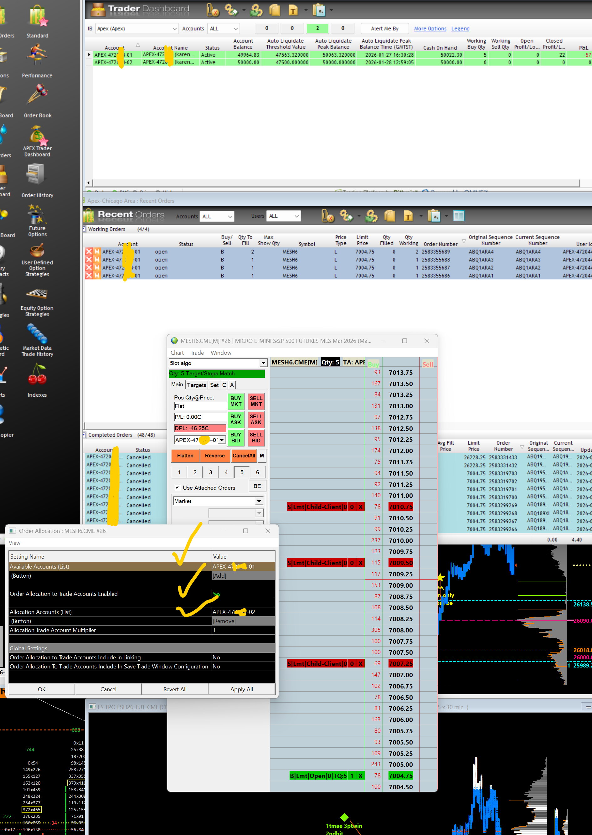The image size is (592, 835).
Task: Switch to the Targets tab
Action: (x=197, y=385)
